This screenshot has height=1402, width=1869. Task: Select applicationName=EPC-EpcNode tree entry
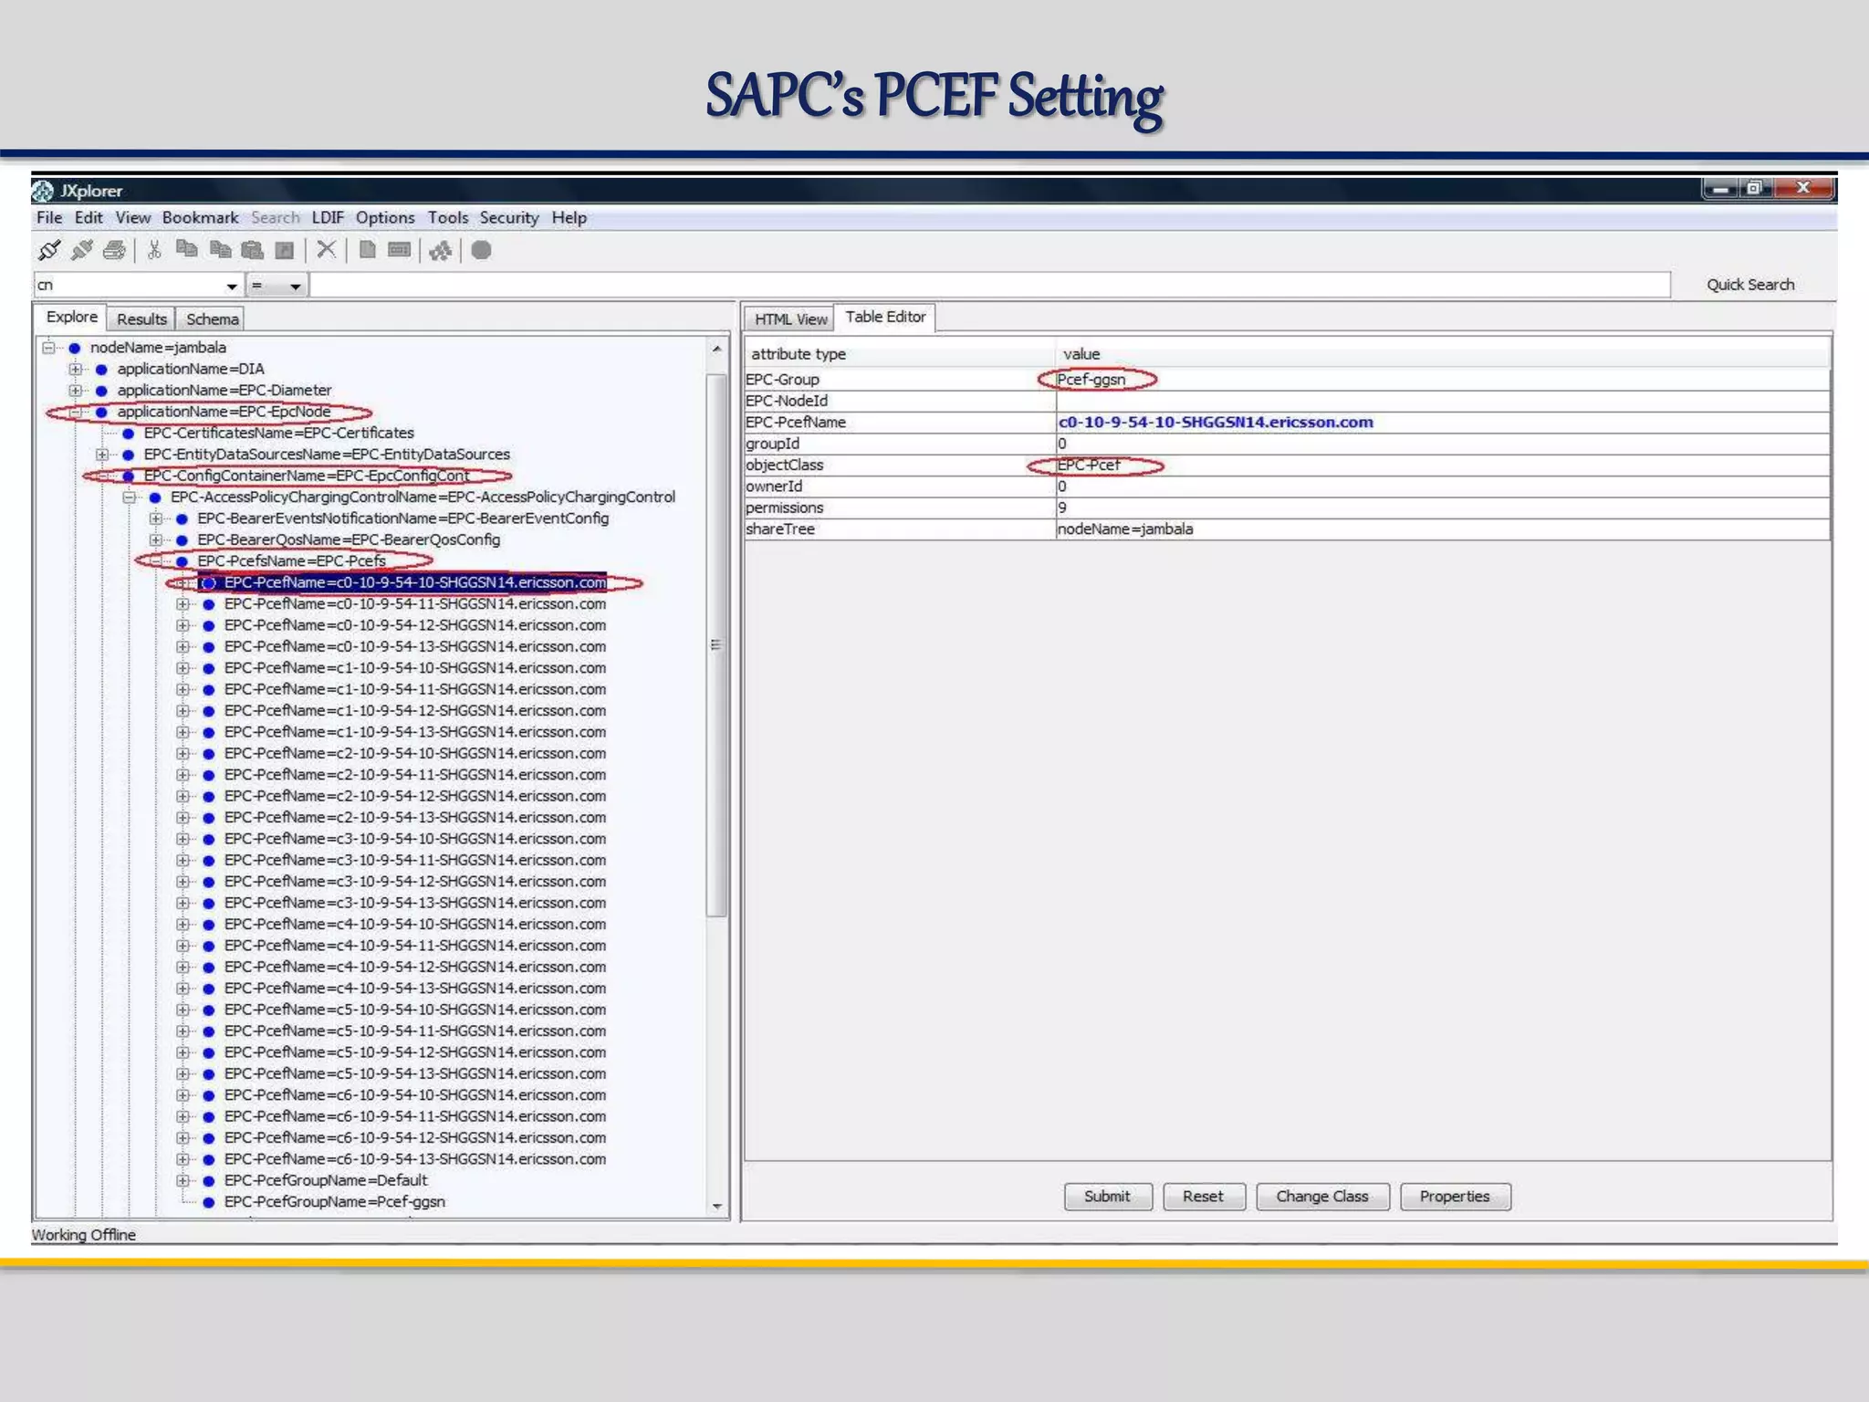pos(224,412)
